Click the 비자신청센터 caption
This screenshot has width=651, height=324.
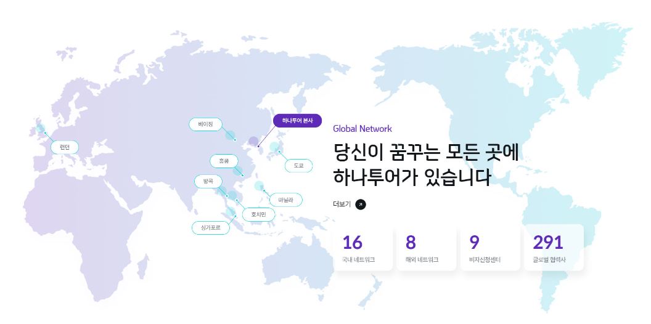(x=485, y=260)
